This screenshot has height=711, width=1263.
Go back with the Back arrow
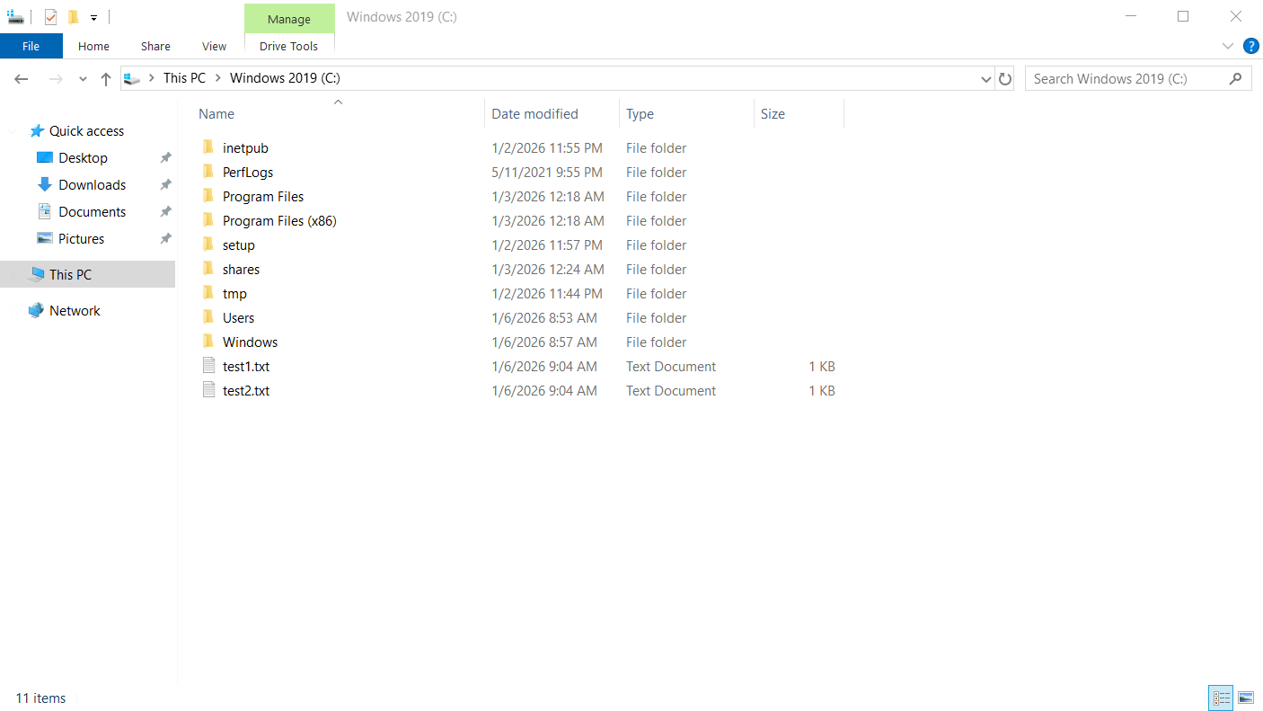click(x=22, y=79)
